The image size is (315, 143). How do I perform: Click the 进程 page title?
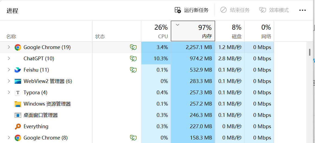click(x=12, y=11)
